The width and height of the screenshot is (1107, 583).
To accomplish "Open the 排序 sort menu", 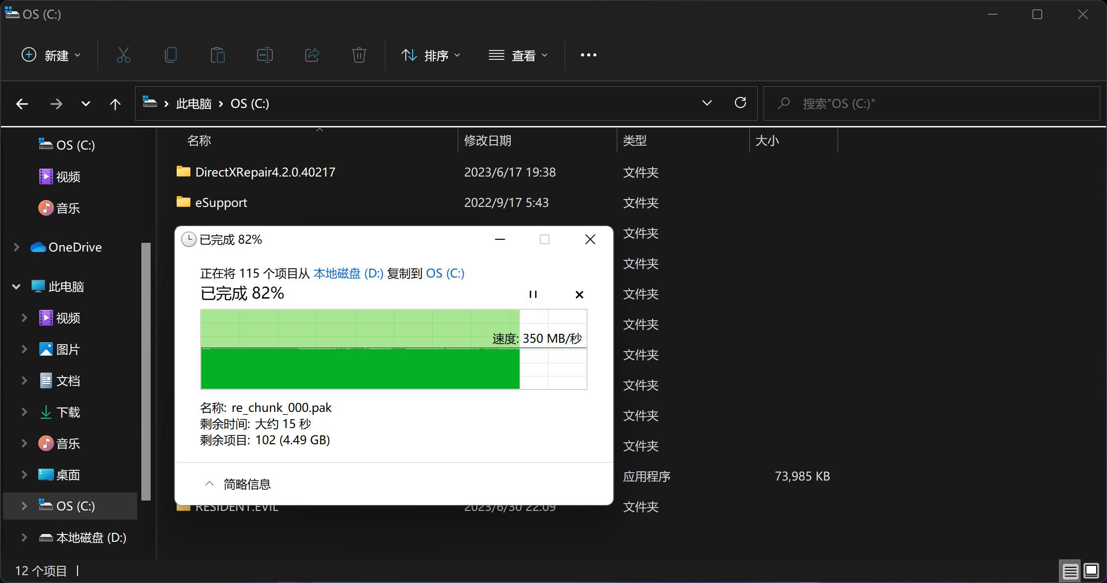I will click(x=431, y=55).
